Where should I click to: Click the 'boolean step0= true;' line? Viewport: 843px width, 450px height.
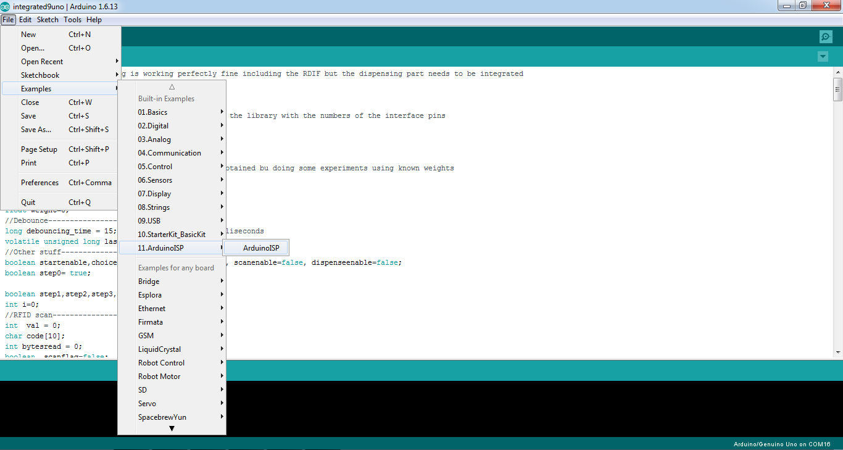(48, 273)
